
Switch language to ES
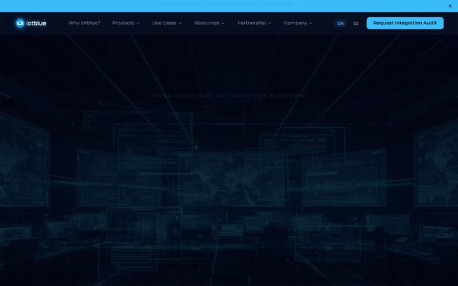click(x=356, y=23)
